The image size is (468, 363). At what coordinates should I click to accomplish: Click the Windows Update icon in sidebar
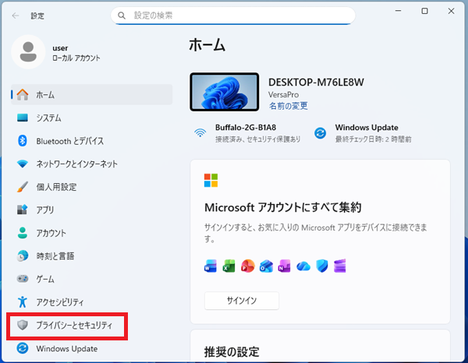(x=23, y=348)
